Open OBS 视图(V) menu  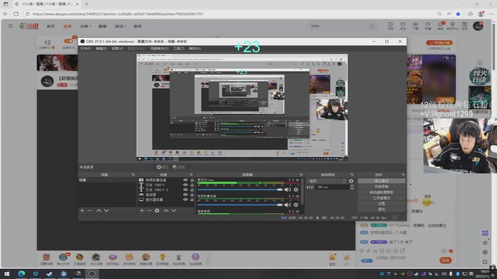pyautogui.click(x=117, y=48)
